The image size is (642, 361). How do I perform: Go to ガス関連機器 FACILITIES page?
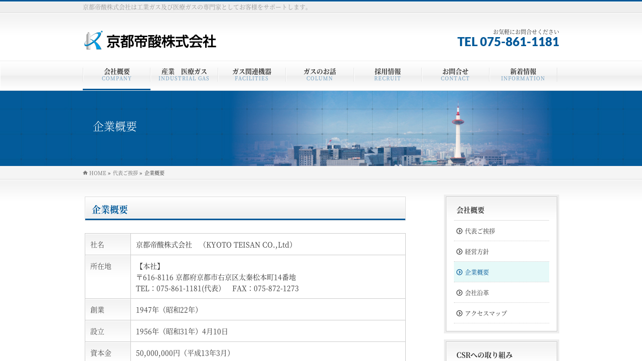[252, 75]
